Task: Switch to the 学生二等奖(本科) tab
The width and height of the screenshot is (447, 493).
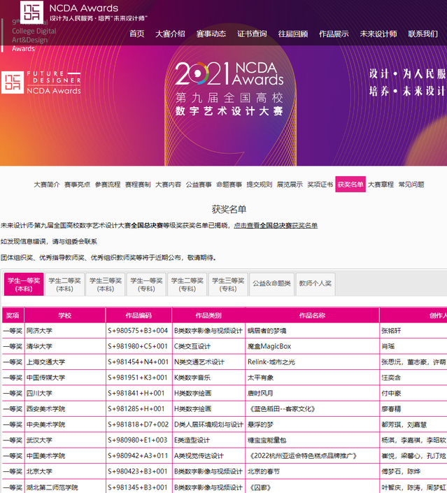Action: [64, 284]
